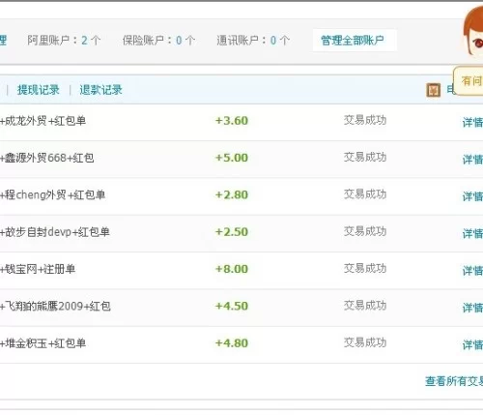Click the amount +4.80
The height and width of the screenshot is (415, 483).
pyautogui.click(x=232, y=343)
